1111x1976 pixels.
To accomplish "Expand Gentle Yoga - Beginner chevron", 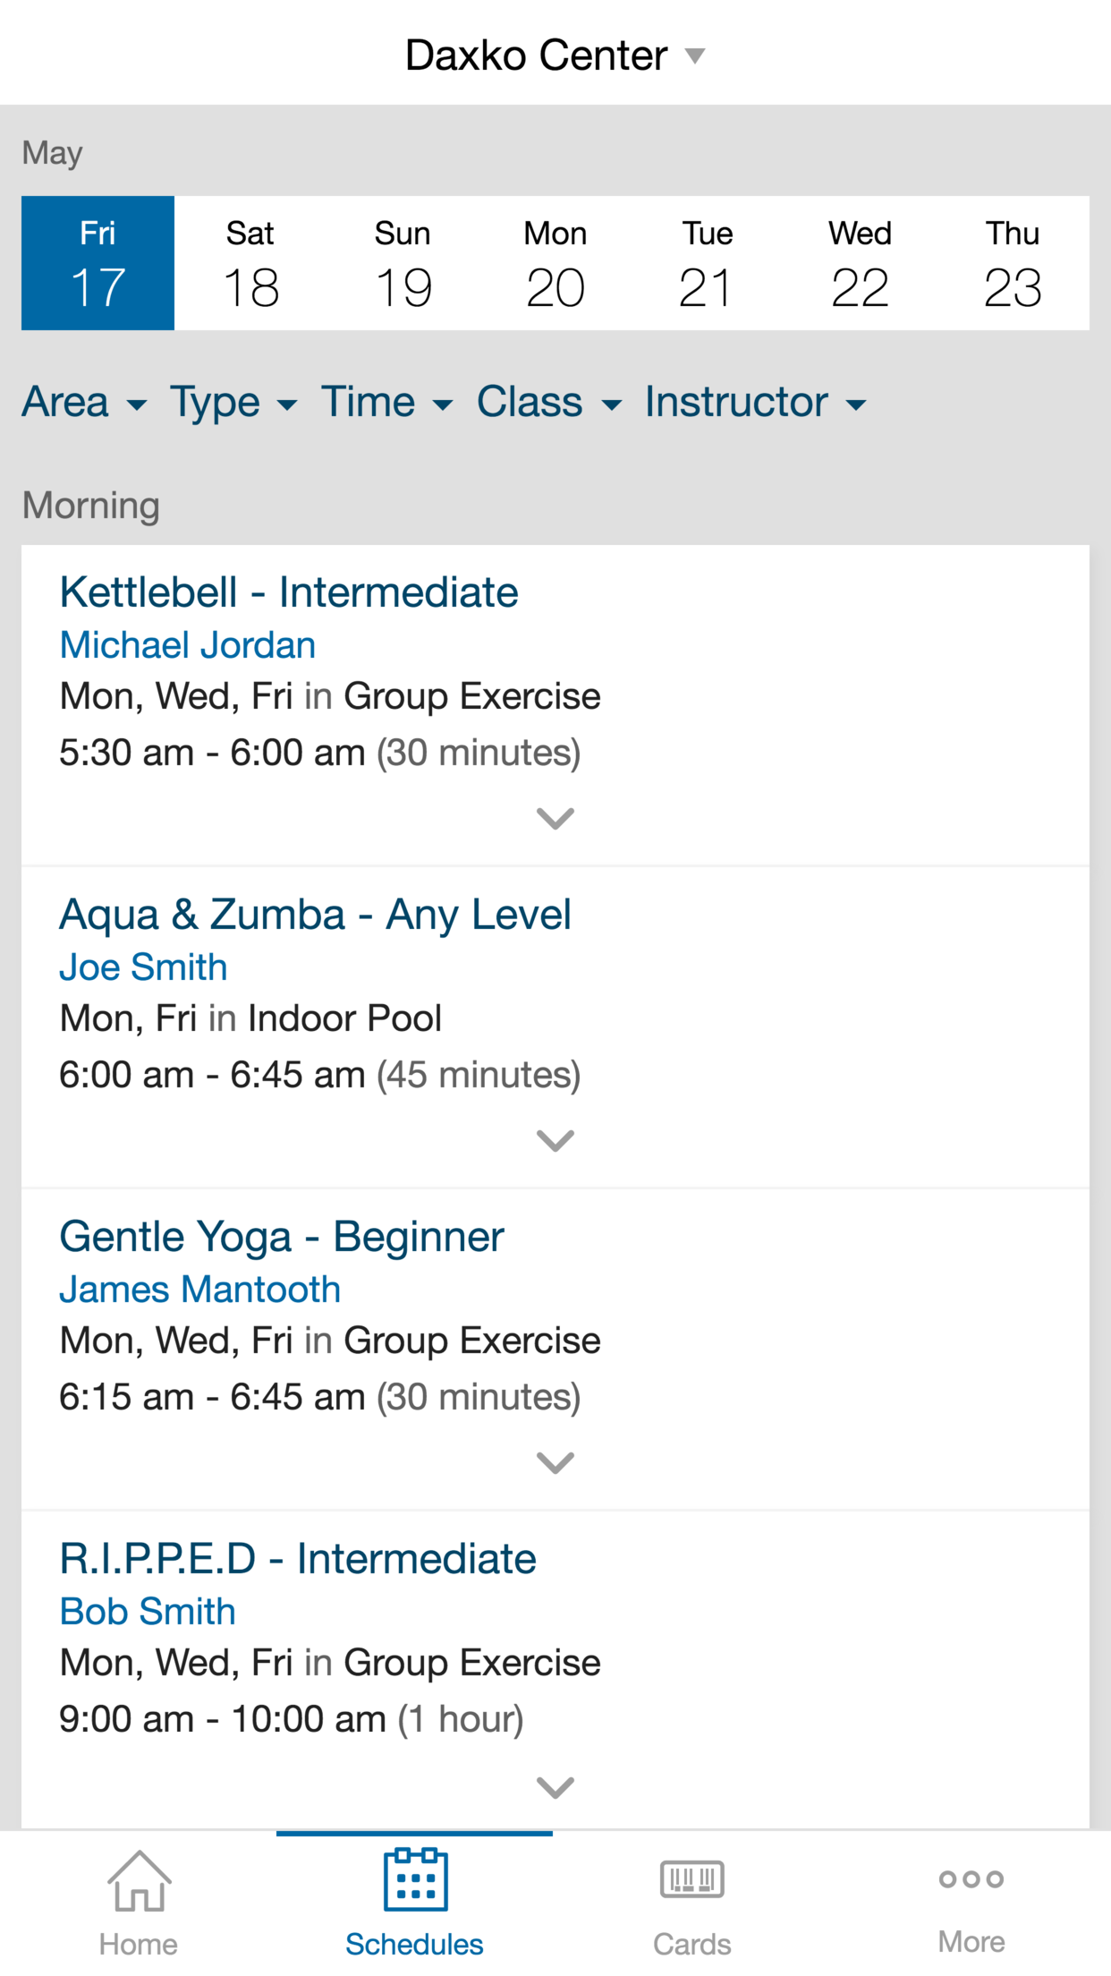I will 555,1462.
